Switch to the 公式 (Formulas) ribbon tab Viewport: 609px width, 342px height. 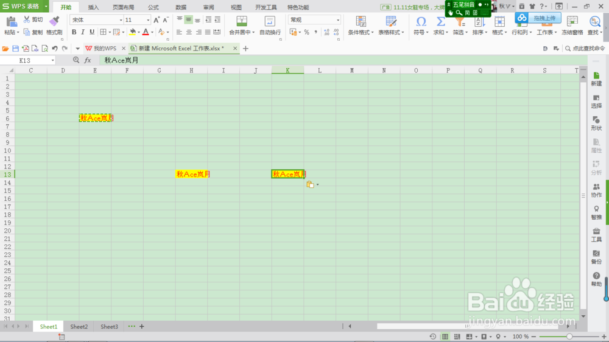pyautogui.click(x=153, y=7)
